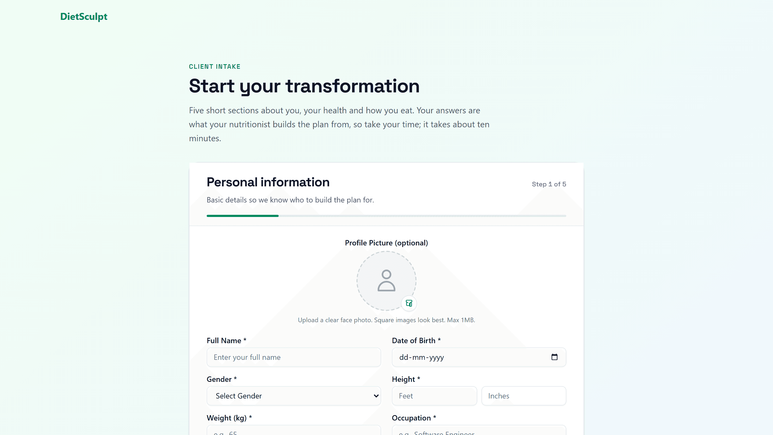Open the Select Gender dropdown
The image size is (773, 435).
click(294, 396)
